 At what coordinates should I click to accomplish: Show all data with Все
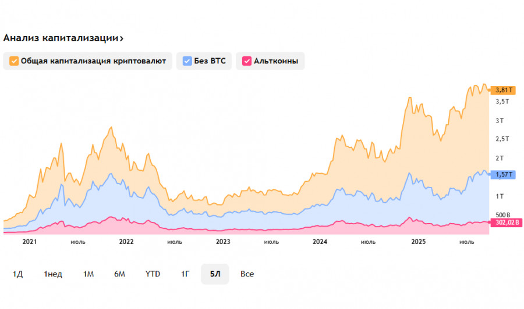point(247,274)
